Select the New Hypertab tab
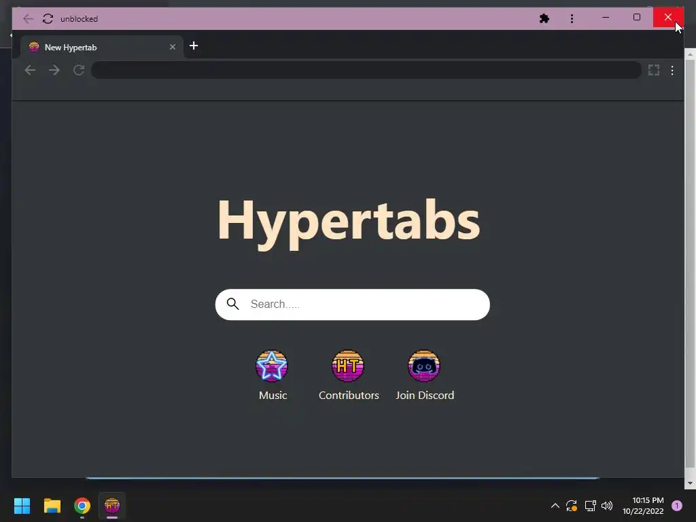This screenshot has width=696, height=522. [x=102, y=47]
